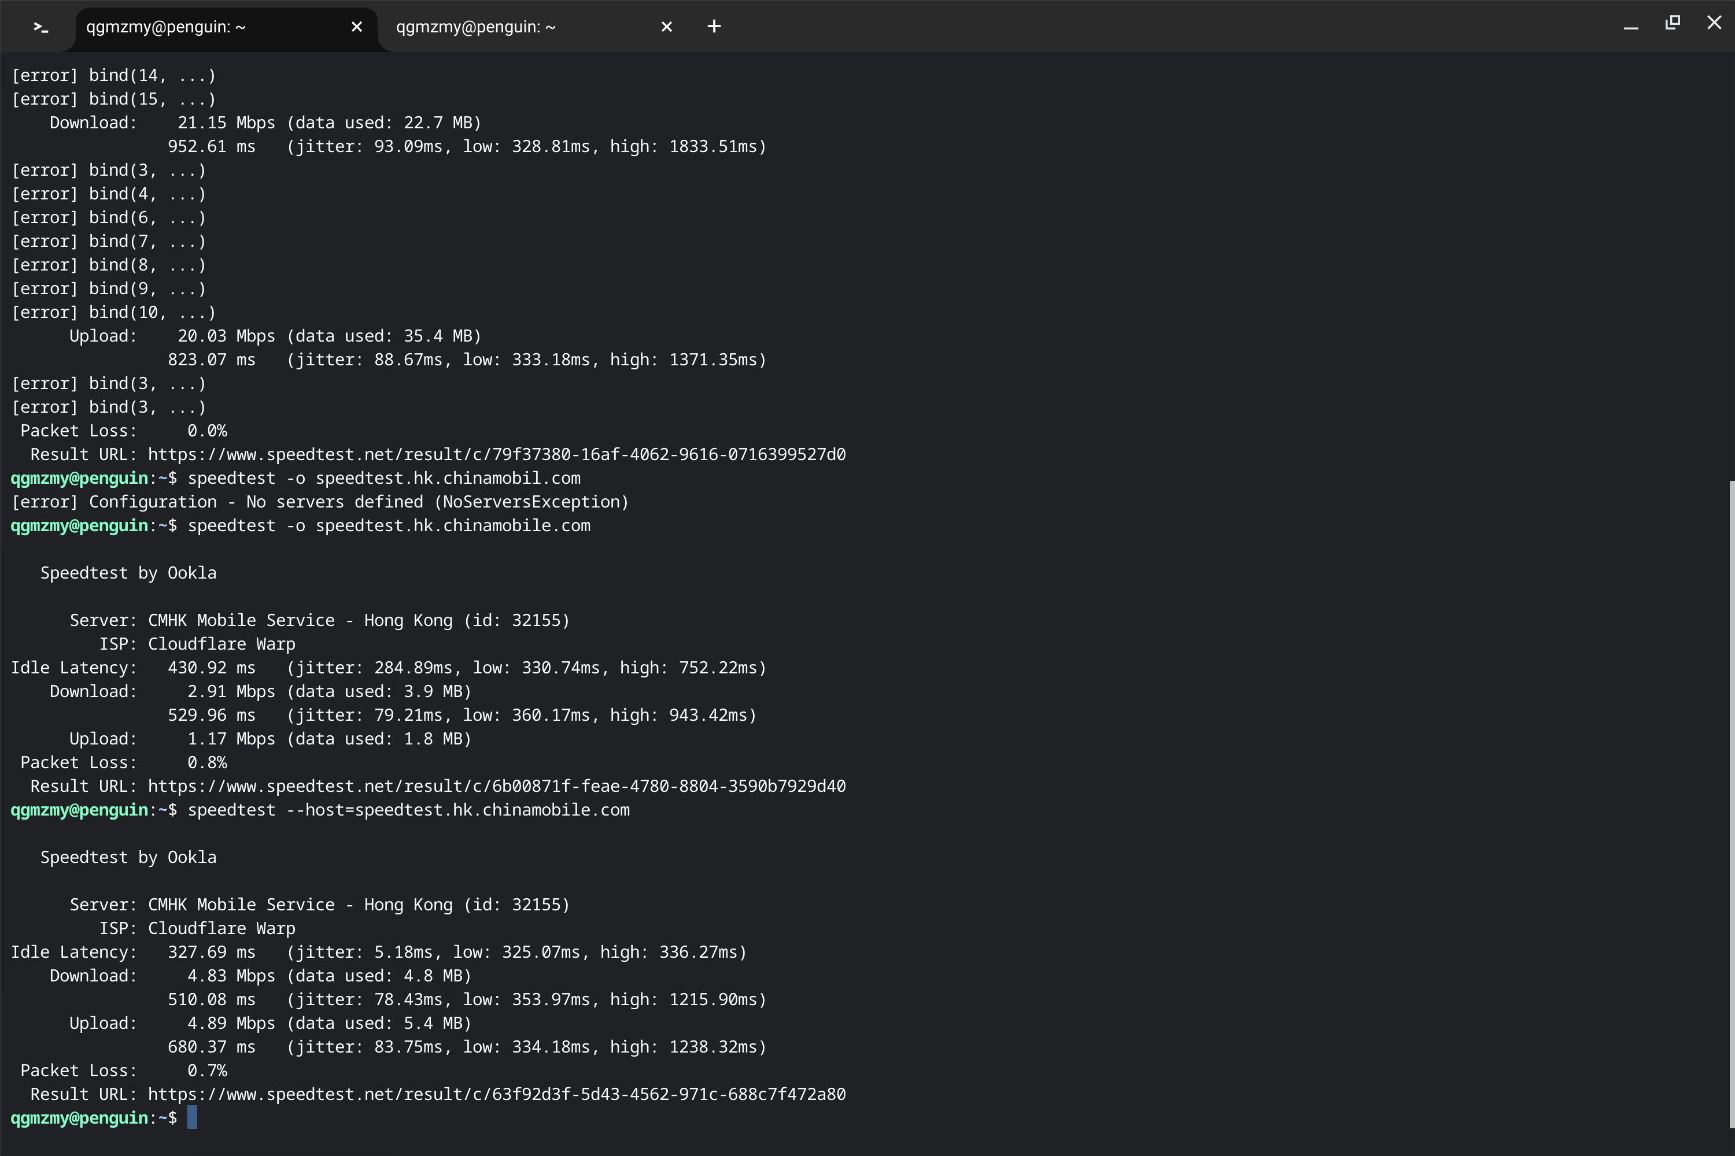This screenshot has width=1735, height=1156.
Task: Close the second qgmzmy@penguin terminal tab
Action: click(x=666, y=27)
